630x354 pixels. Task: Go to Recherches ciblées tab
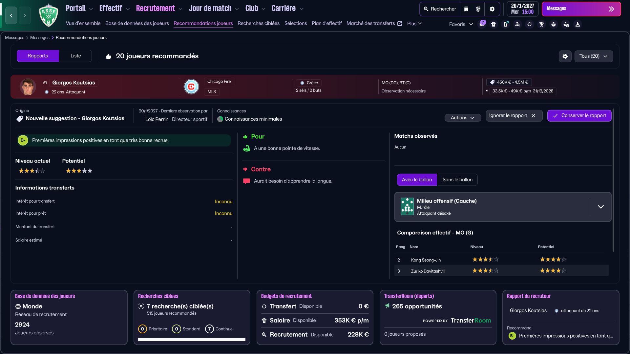258,23
